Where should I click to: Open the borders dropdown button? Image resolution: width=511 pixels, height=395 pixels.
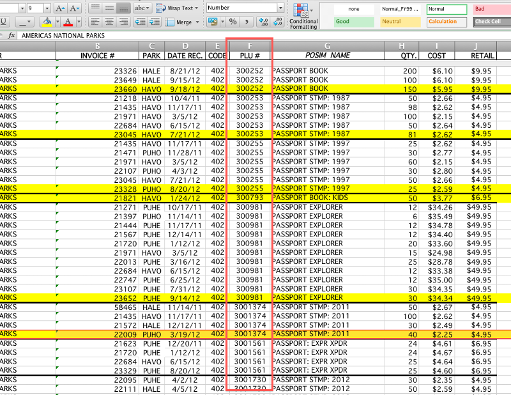pyautogui.click(x=25, y=22)
